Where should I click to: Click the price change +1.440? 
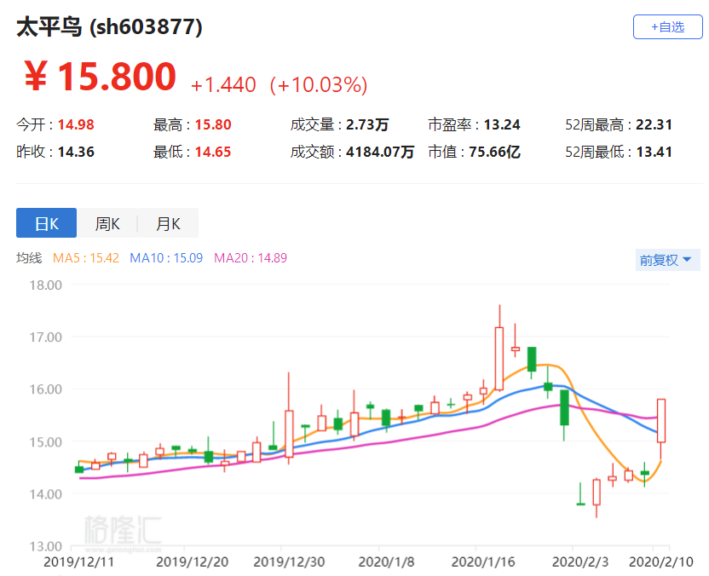223,85
